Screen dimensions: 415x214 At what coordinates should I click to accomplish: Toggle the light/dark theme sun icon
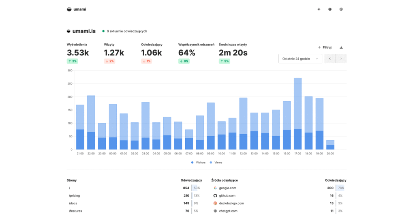[319, 9]
